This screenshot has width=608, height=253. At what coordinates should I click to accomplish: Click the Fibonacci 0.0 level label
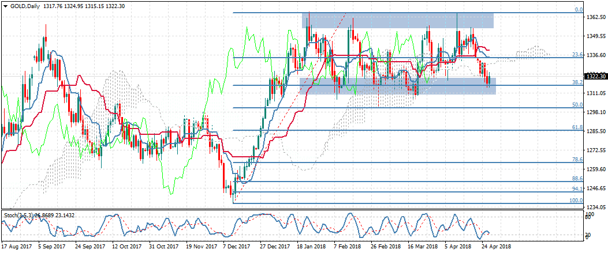click(x=577, y=10)
